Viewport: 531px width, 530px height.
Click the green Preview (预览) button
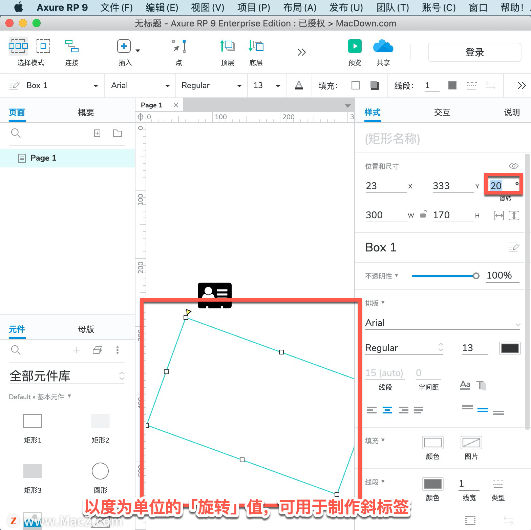[355, 46]
